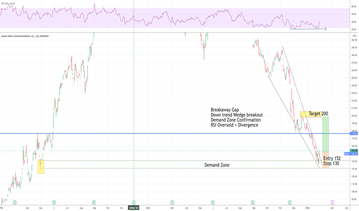
Task: Select the 'Entry 152' text annotation
Action: pos(332,158)
